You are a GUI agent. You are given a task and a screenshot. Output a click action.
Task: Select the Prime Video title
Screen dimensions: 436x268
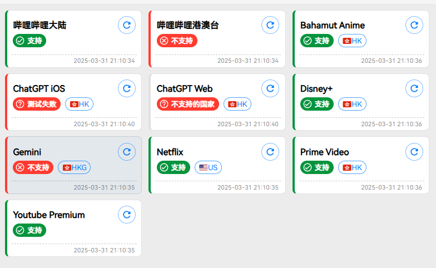325,152
